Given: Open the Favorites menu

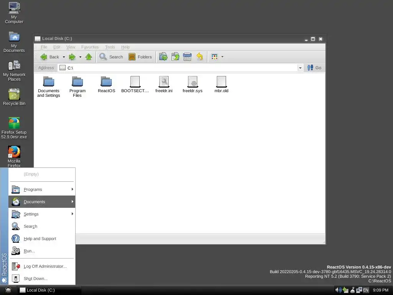Looking at the screenshot, I should [x=90, y=47].
